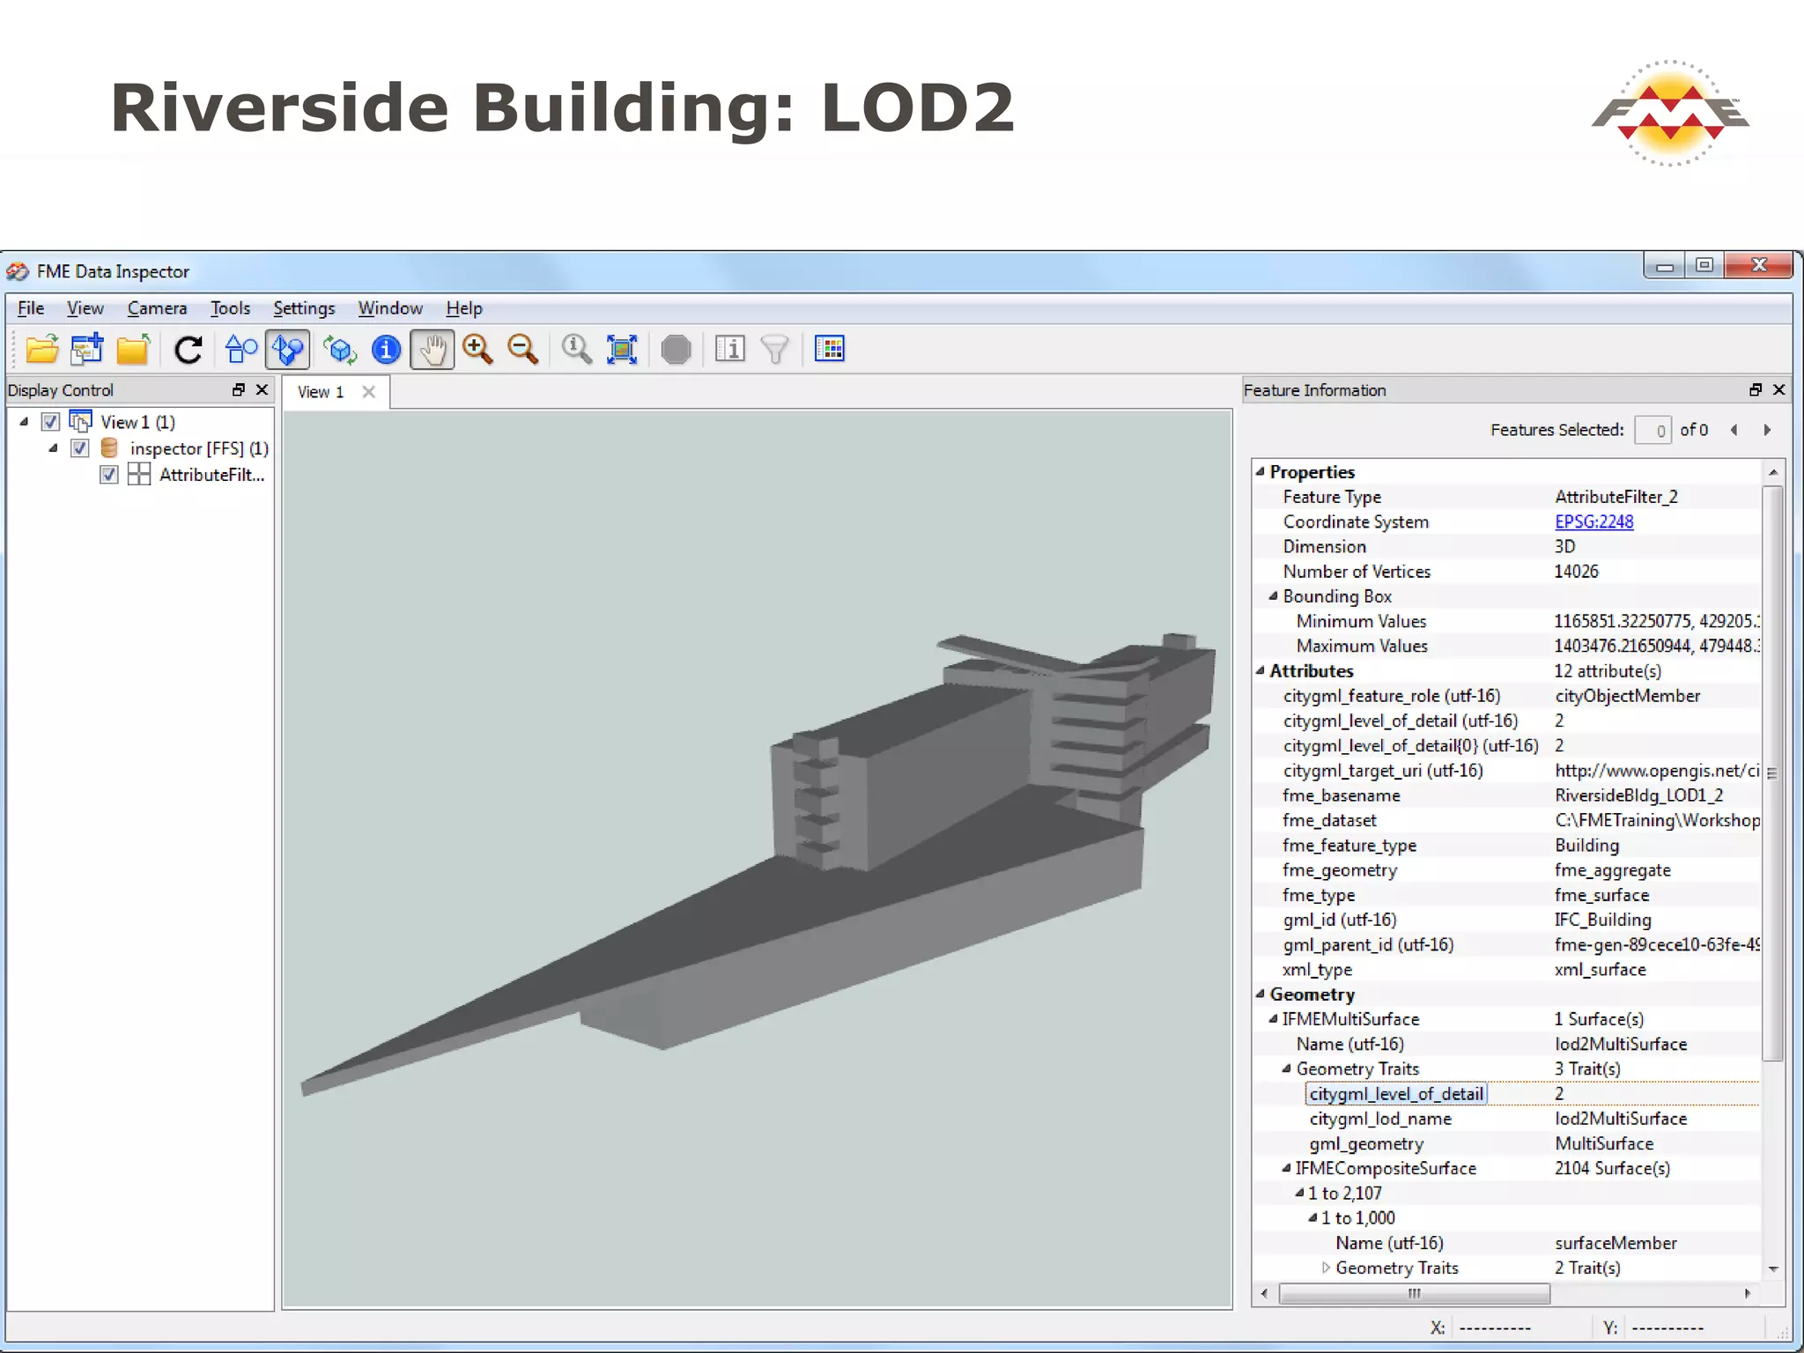Collapse the Properties section
Image resolution: width=1804 pixels, height=1353 pixels.
click(x=1261, y=471)
